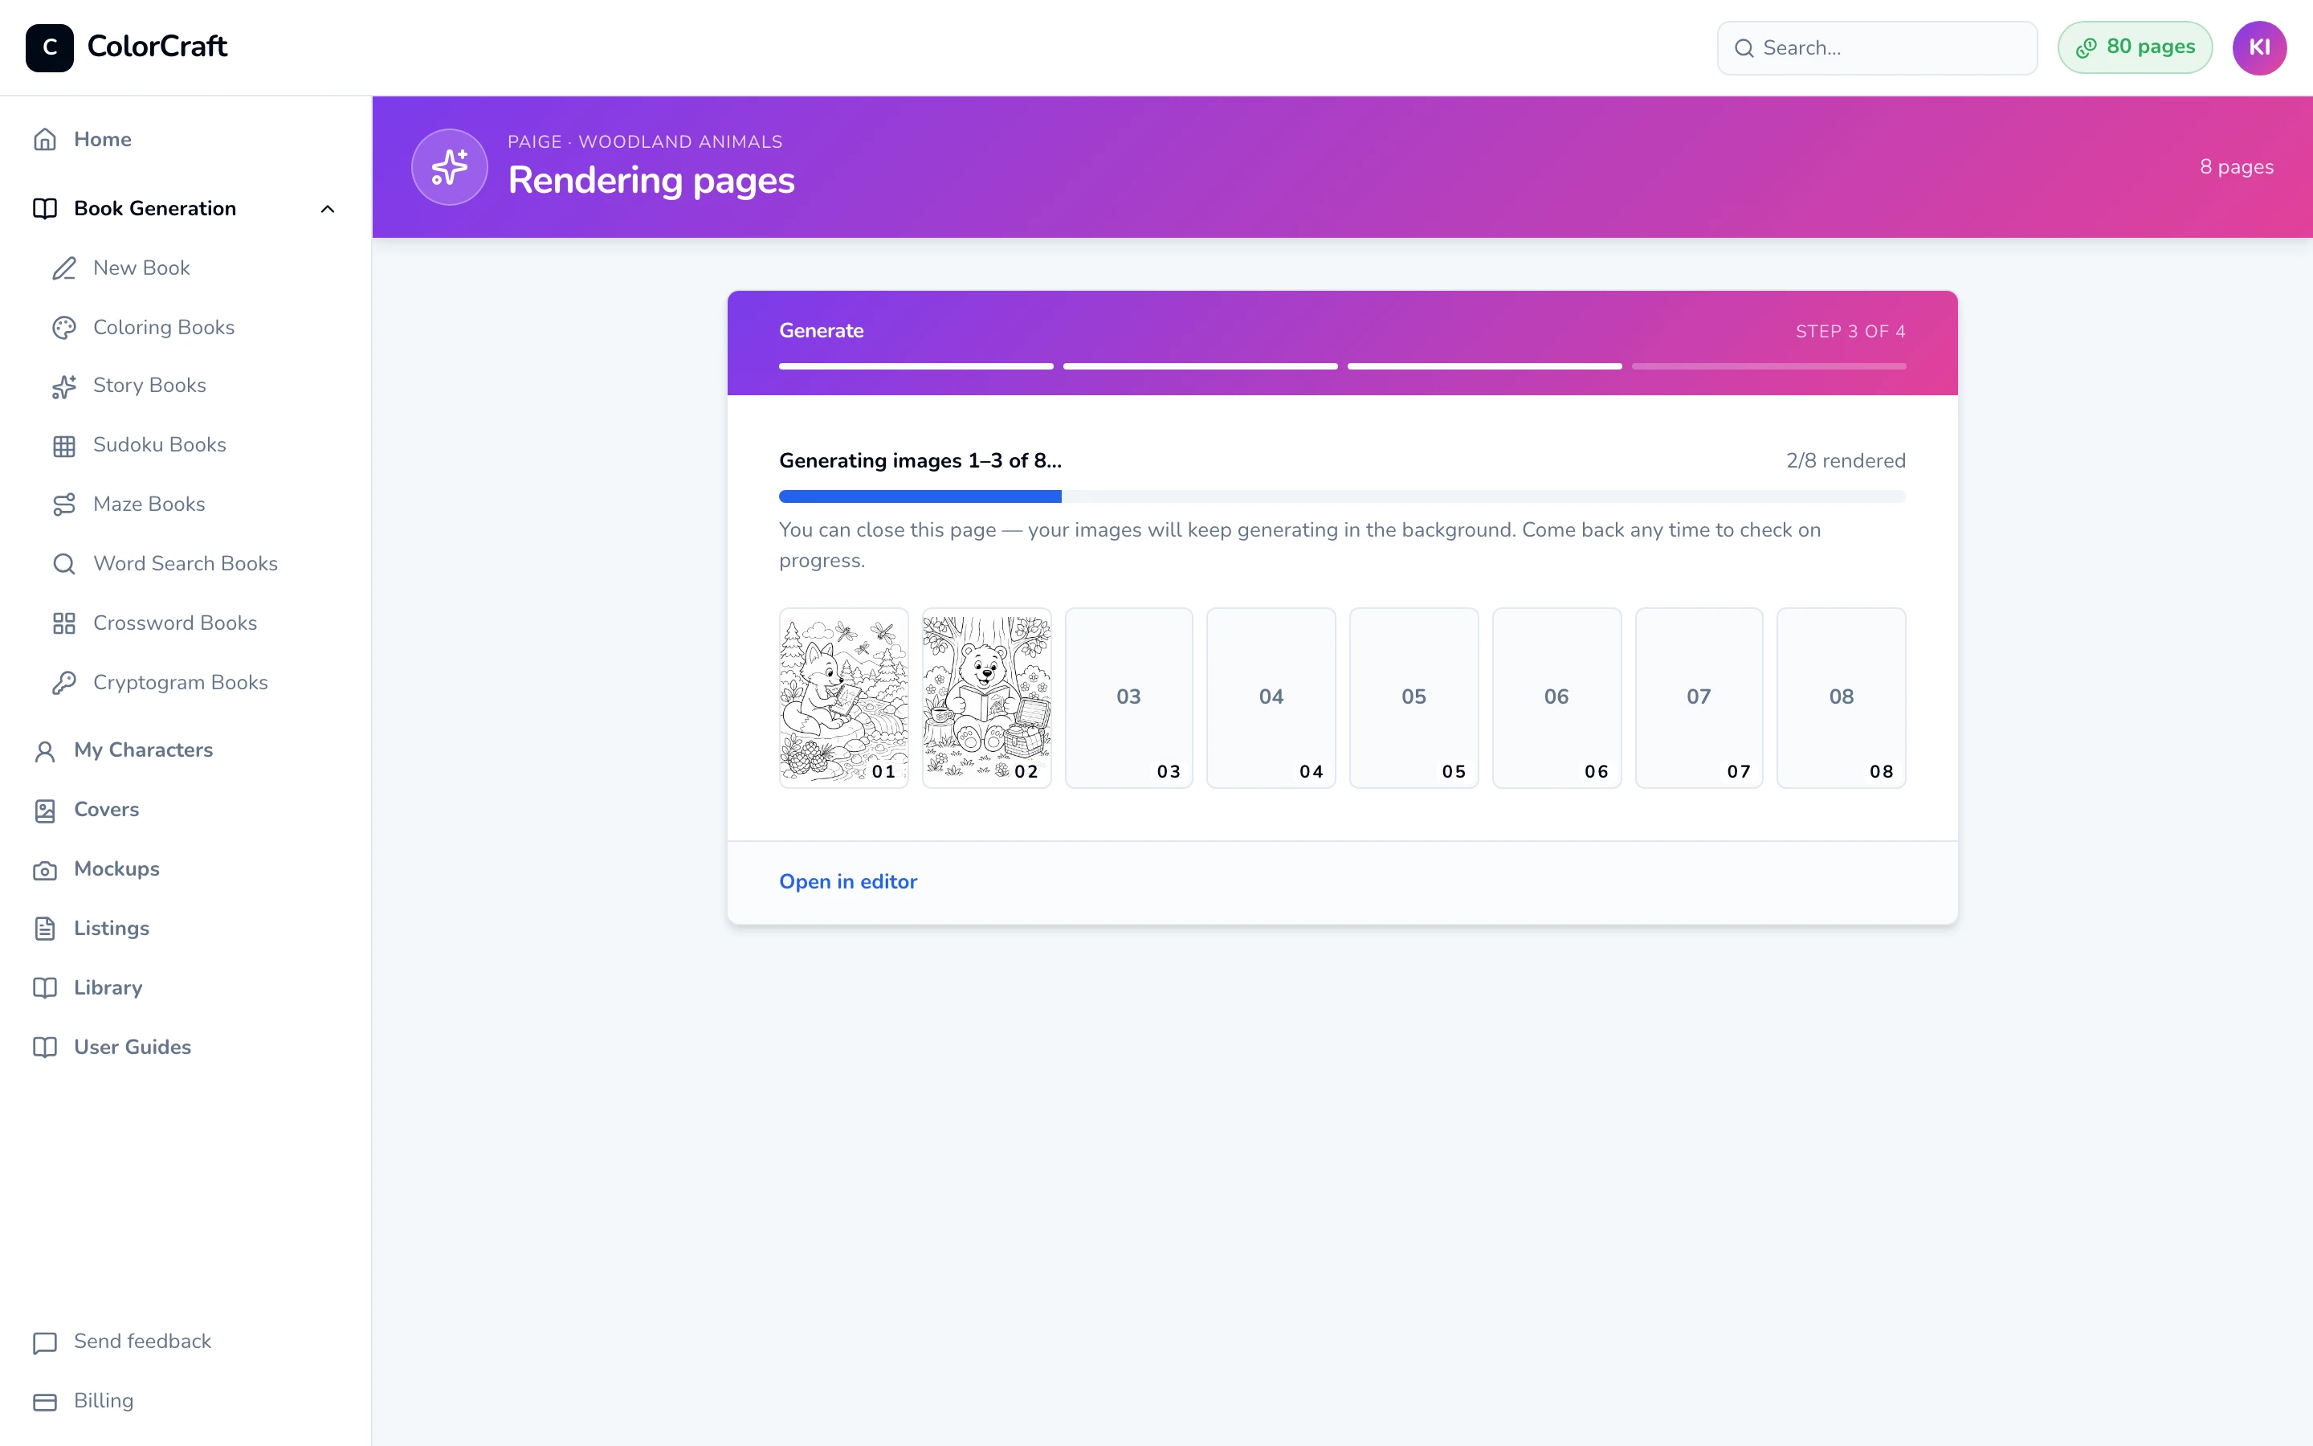Click the Covers image icon
The height and width of the screenshot is (1446, 2313).
click(45, 811)
